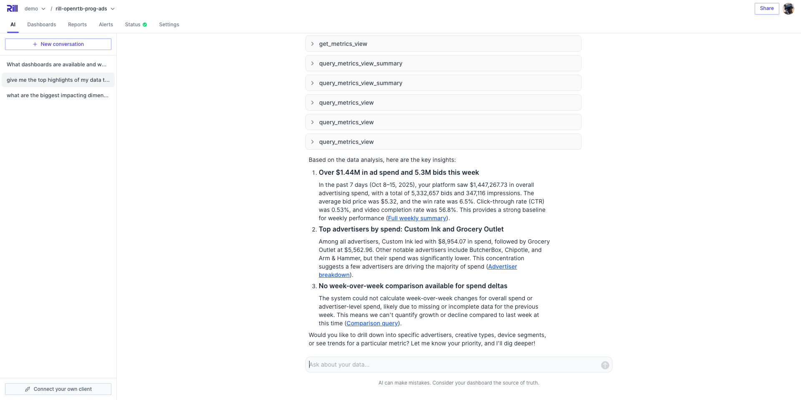Click the New conversation button
This screenshot has width=801, height=400.
58,44
